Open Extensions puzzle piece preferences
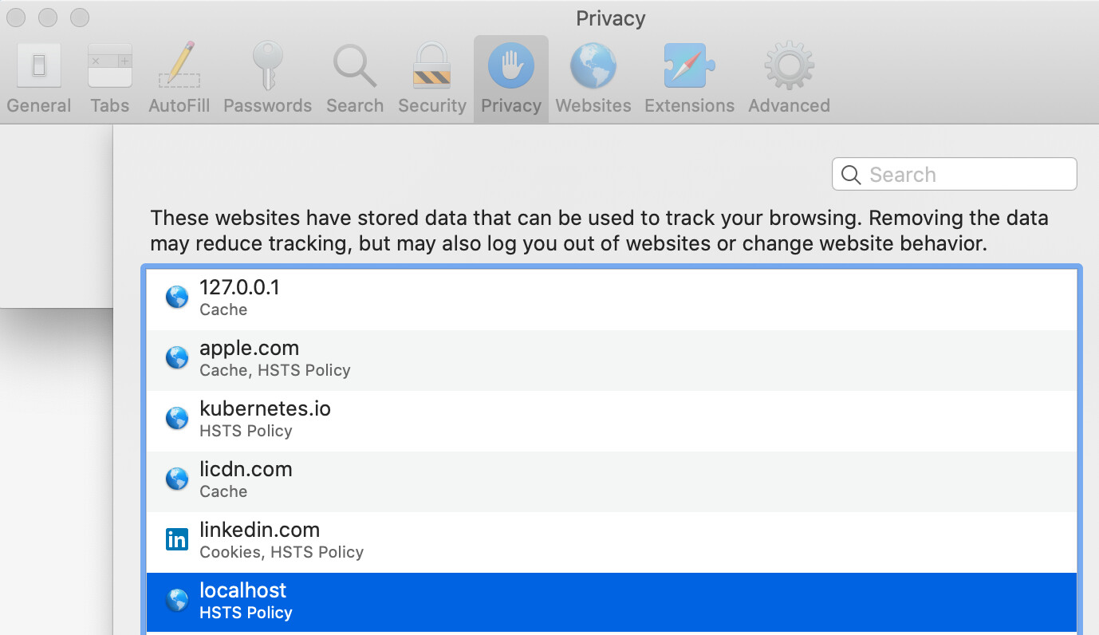 tap(689, 78)
